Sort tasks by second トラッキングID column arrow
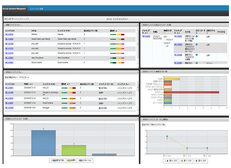231x168 pixels. point(178,33)
